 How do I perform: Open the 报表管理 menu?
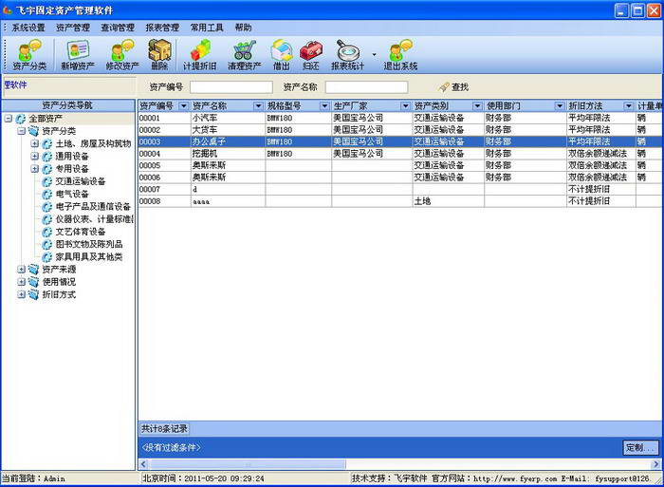(162, 28)
